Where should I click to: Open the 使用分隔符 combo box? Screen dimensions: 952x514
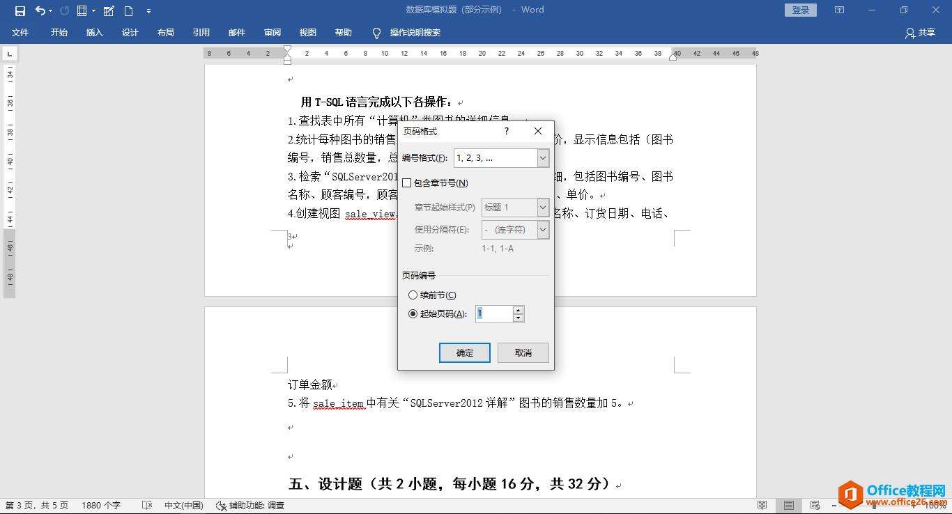515,230
